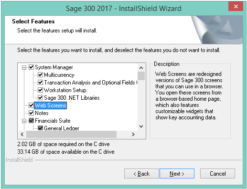Viewport: 247px width, 189px height.
Task: Toggle Sage 300 .NET Libraries checkbox
Action: coord(40,98)
